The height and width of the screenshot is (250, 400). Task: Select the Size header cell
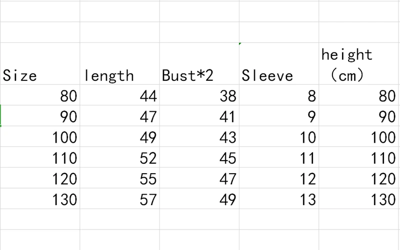tap(40, 63)
